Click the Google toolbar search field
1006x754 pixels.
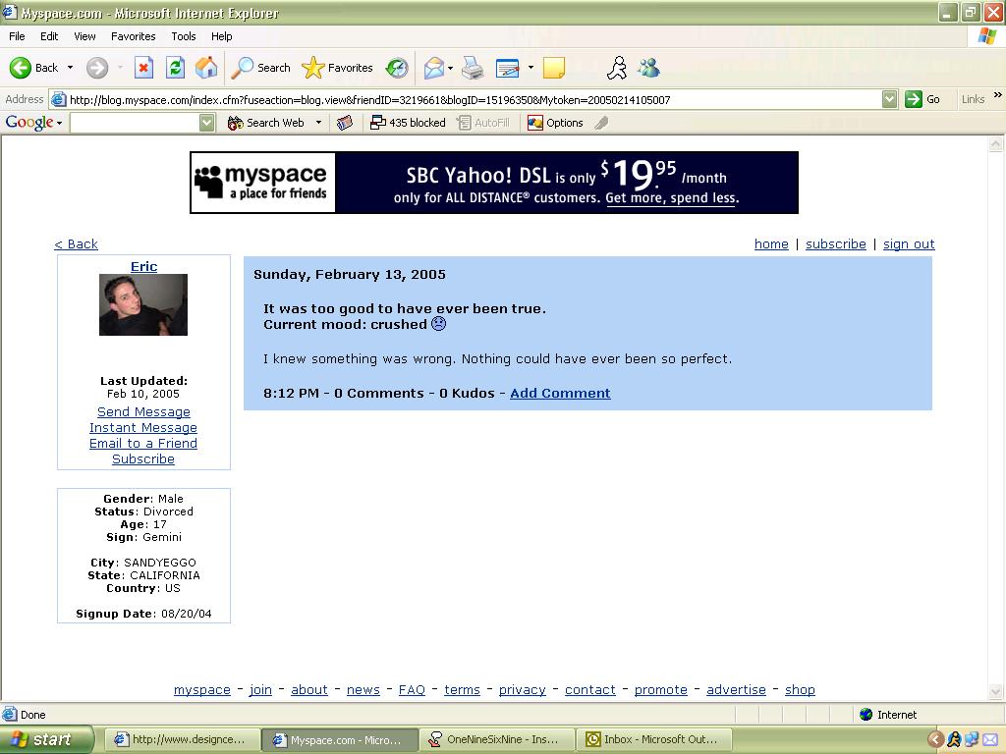135,123
